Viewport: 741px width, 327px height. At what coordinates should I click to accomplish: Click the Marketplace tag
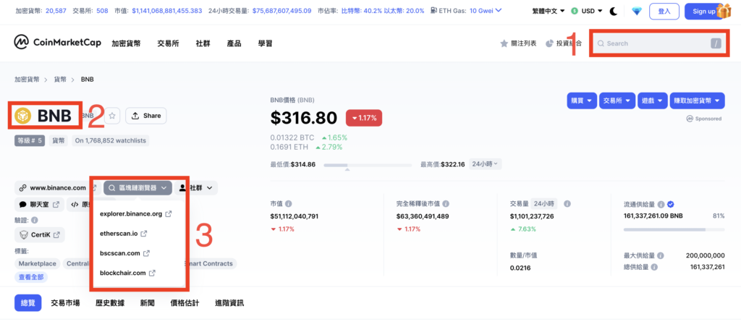(x=38, y=263)
